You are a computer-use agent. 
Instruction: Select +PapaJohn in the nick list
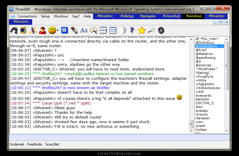coord(205,84)
